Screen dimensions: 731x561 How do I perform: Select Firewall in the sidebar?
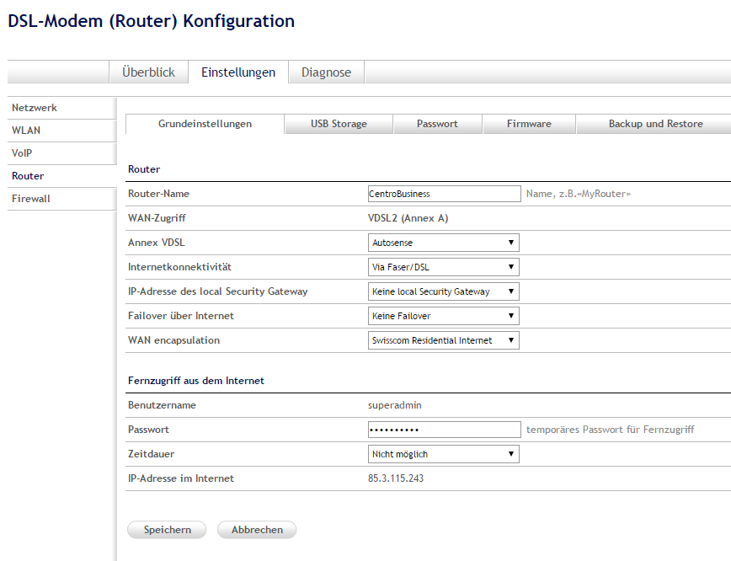(x=31, y=199)
